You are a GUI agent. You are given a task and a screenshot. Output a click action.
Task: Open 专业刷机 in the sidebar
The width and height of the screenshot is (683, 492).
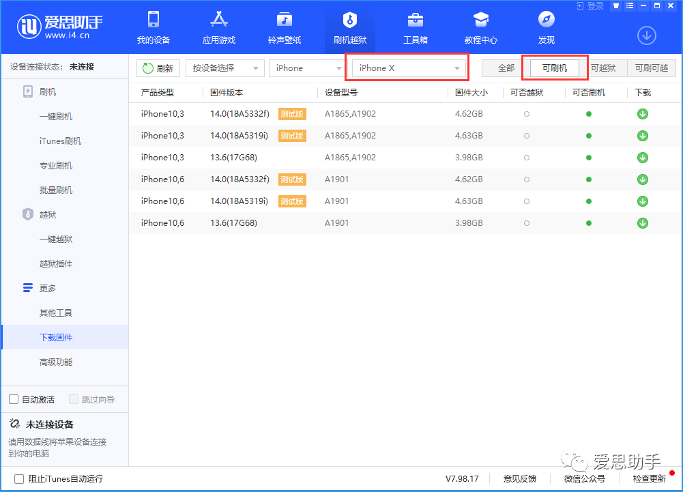(56, 166)
